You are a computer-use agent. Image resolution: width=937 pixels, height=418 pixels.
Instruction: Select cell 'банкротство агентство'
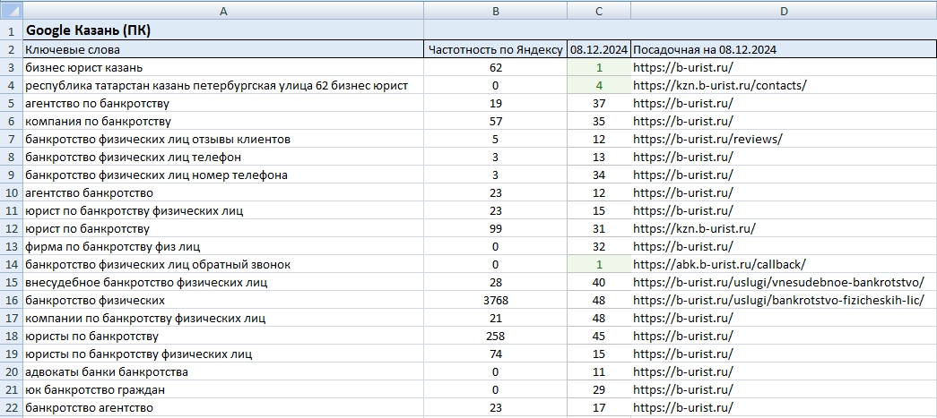[223, 407]
